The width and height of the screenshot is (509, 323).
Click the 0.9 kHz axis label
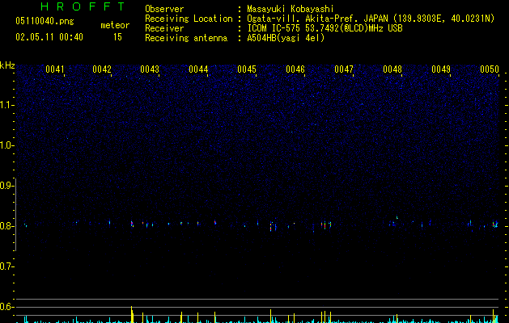point(6,186)
